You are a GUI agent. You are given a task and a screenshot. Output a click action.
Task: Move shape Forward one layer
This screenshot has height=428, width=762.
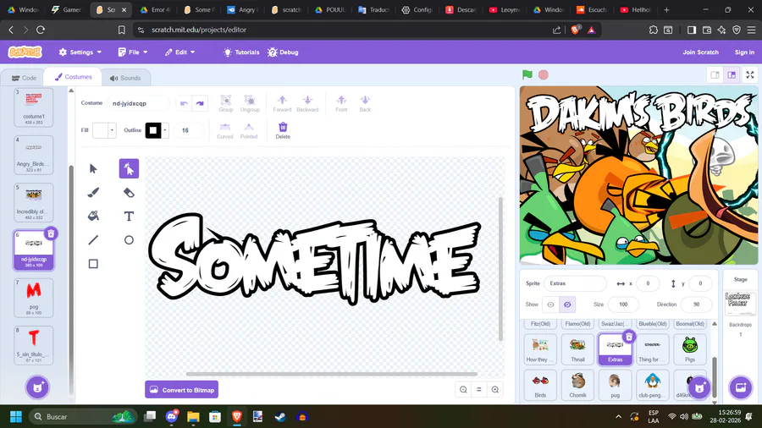click(x=282, y=103)
